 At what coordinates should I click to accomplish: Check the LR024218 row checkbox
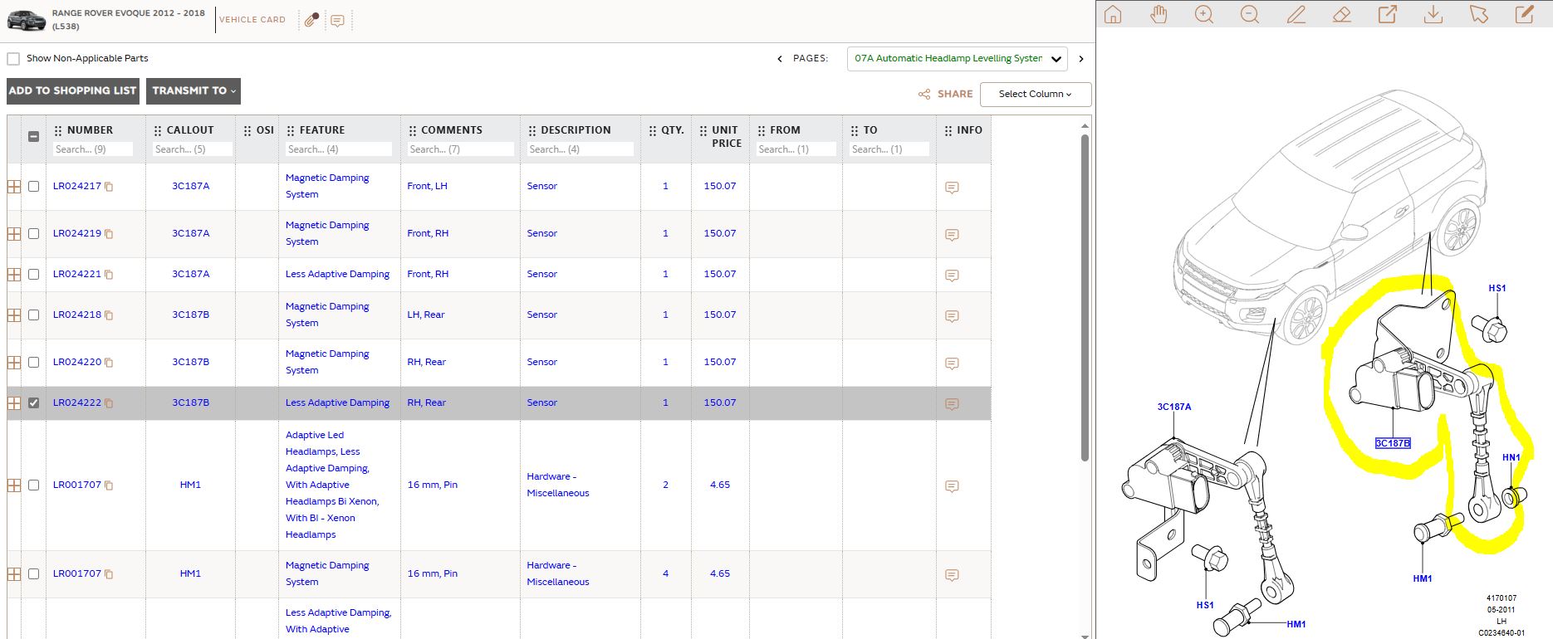[x=33, y=315]
